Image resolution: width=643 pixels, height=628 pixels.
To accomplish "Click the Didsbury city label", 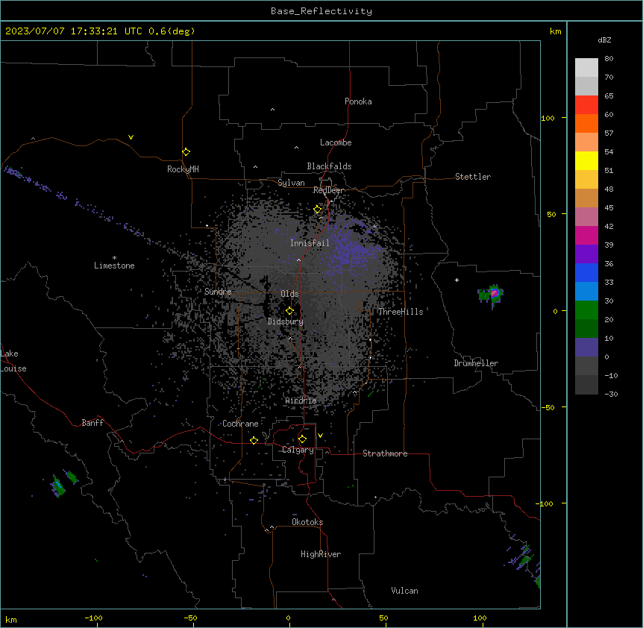I will click(286, 321).
